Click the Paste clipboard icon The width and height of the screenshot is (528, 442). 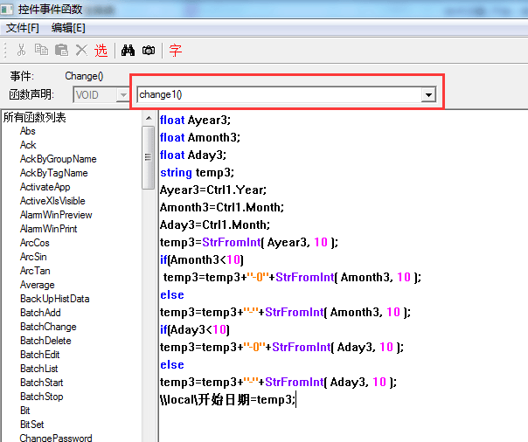coord(61,51)
